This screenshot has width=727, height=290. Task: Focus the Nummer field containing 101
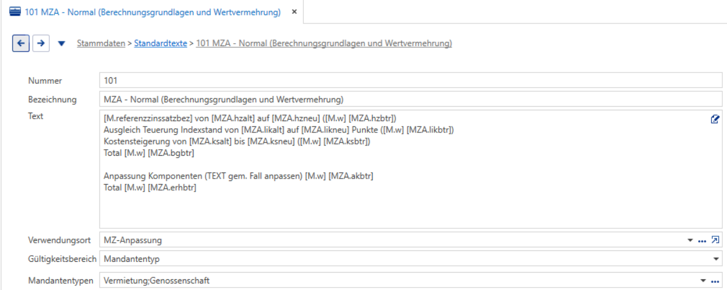[x=411, y=80]
